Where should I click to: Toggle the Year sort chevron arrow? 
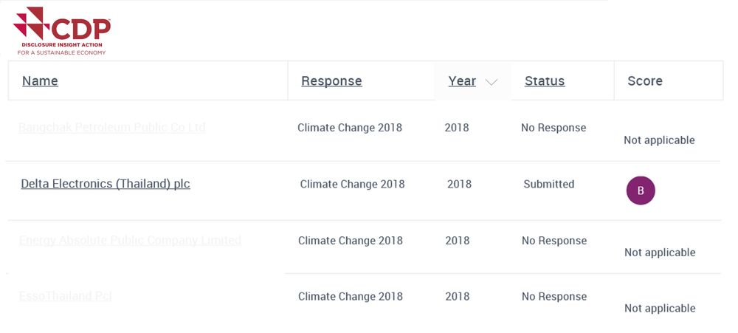[x=492, y=83]
